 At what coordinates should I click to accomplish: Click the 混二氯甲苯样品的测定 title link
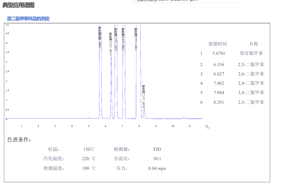click(28, 19)
